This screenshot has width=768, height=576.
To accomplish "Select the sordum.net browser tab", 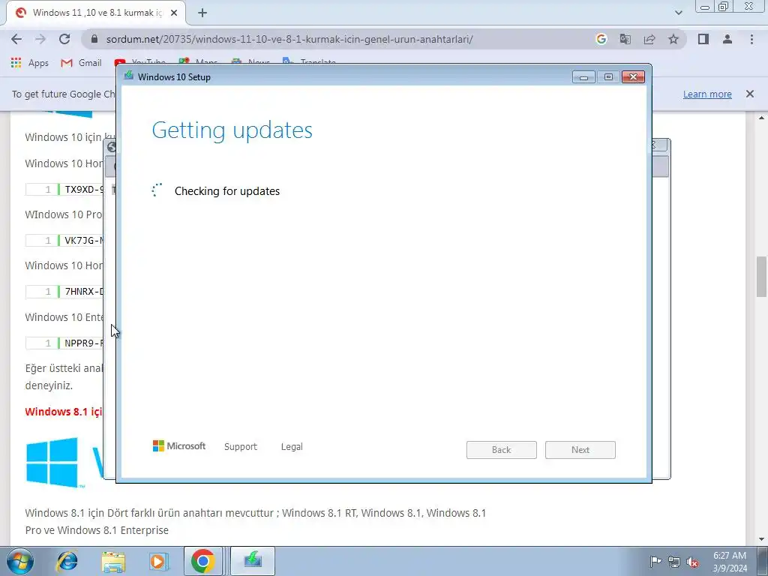I will pos(96,13).
